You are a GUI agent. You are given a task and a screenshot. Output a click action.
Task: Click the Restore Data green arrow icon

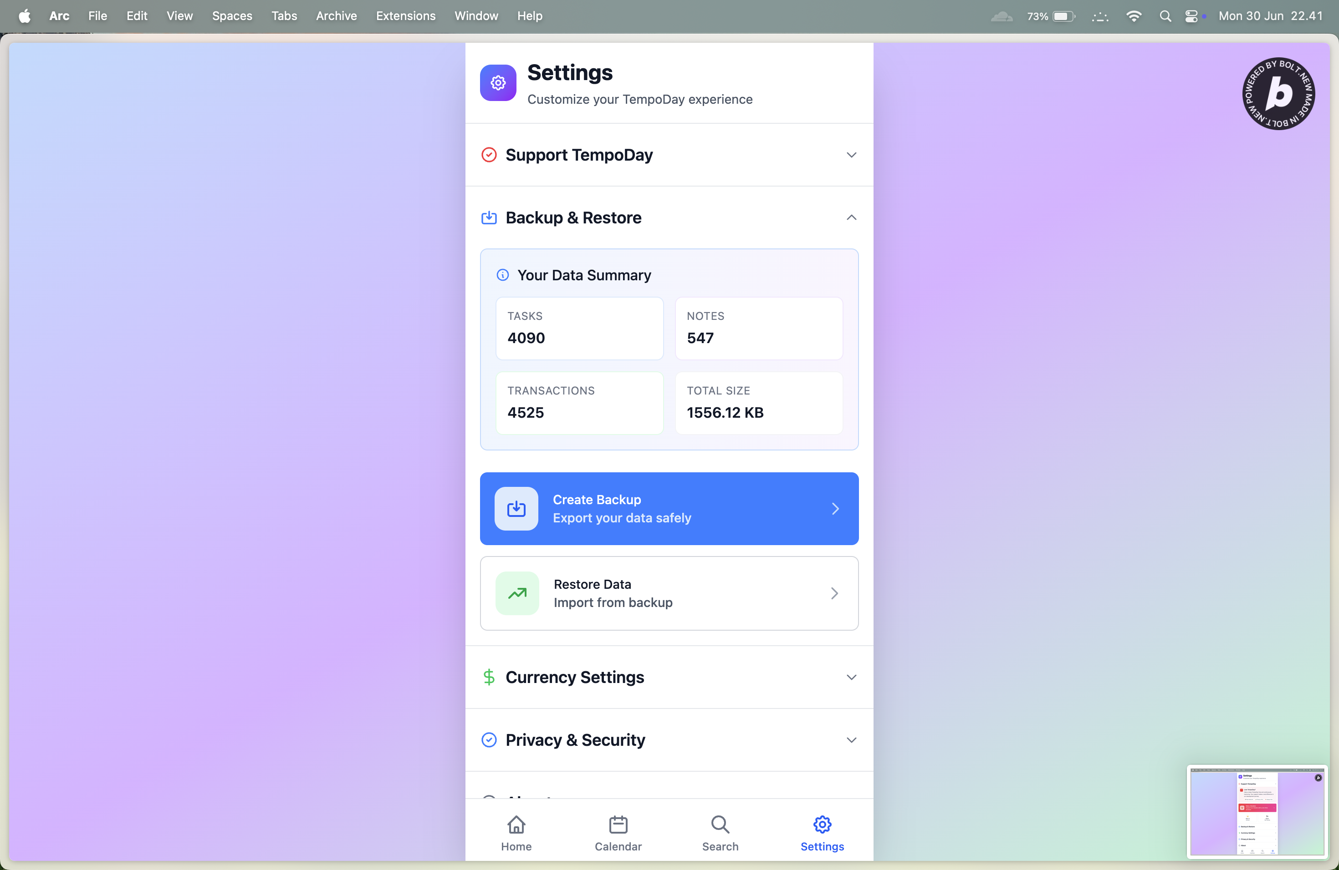click(517, 593)
